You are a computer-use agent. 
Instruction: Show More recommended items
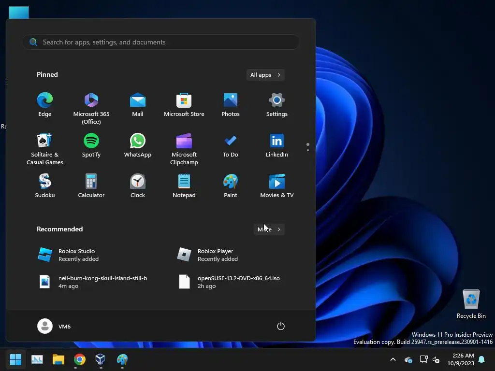click(x=269, y=229)
